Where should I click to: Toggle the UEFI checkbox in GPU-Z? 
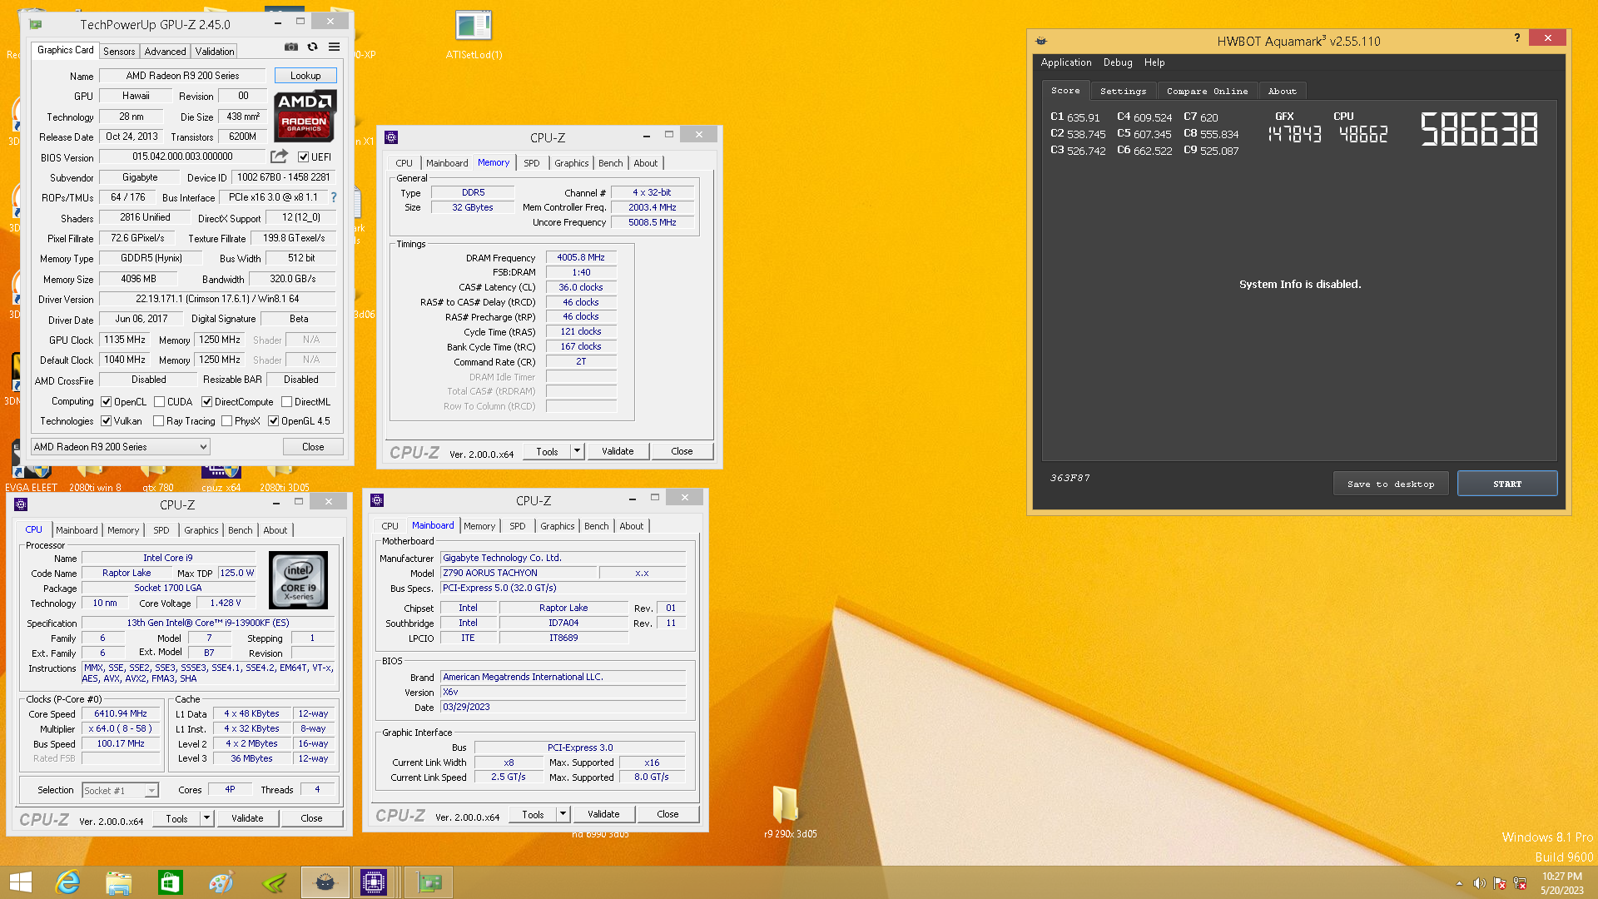point(303,156)
